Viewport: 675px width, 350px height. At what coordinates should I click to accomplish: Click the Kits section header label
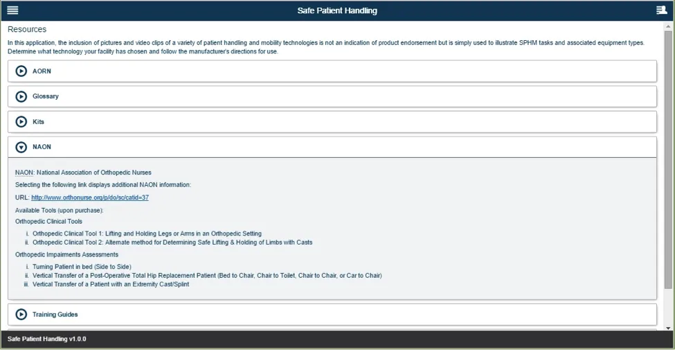point(38,122)
